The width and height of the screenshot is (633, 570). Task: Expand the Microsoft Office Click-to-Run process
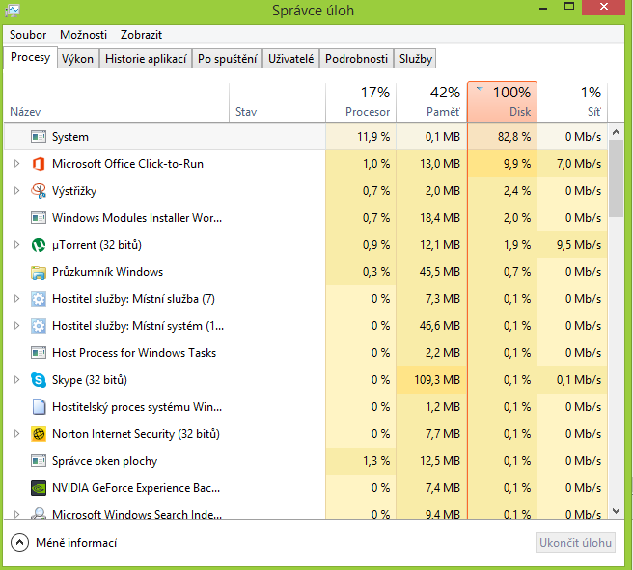pos(16,164)
